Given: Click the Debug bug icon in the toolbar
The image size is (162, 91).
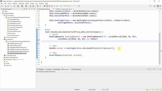Looking at the screenshot, I should [x=14, y=6].
